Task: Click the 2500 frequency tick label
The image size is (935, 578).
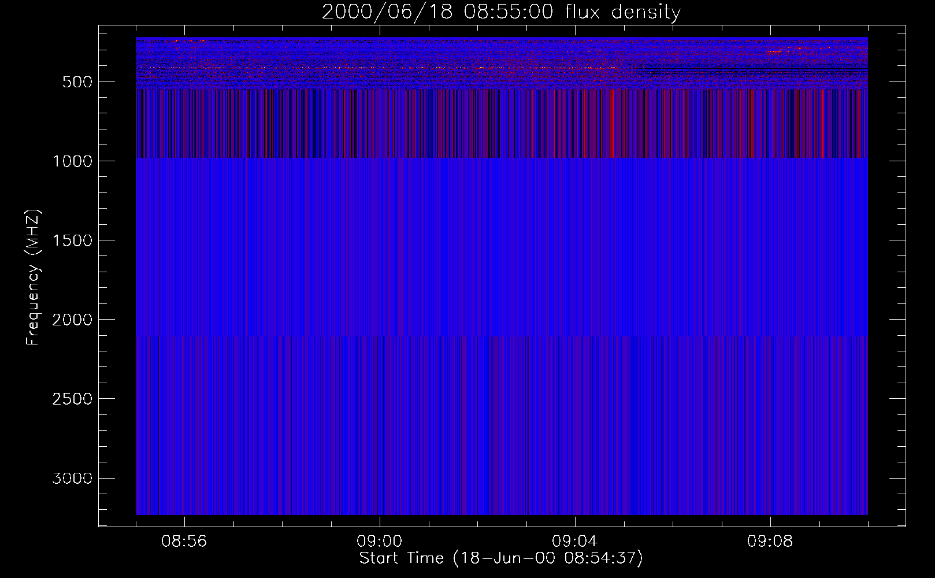Action: [x=72, y=399]
